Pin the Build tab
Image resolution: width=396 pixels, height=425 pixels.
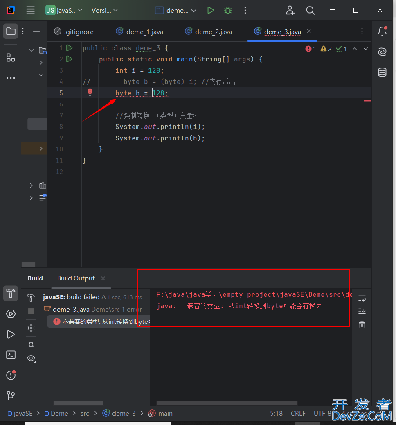31,344
